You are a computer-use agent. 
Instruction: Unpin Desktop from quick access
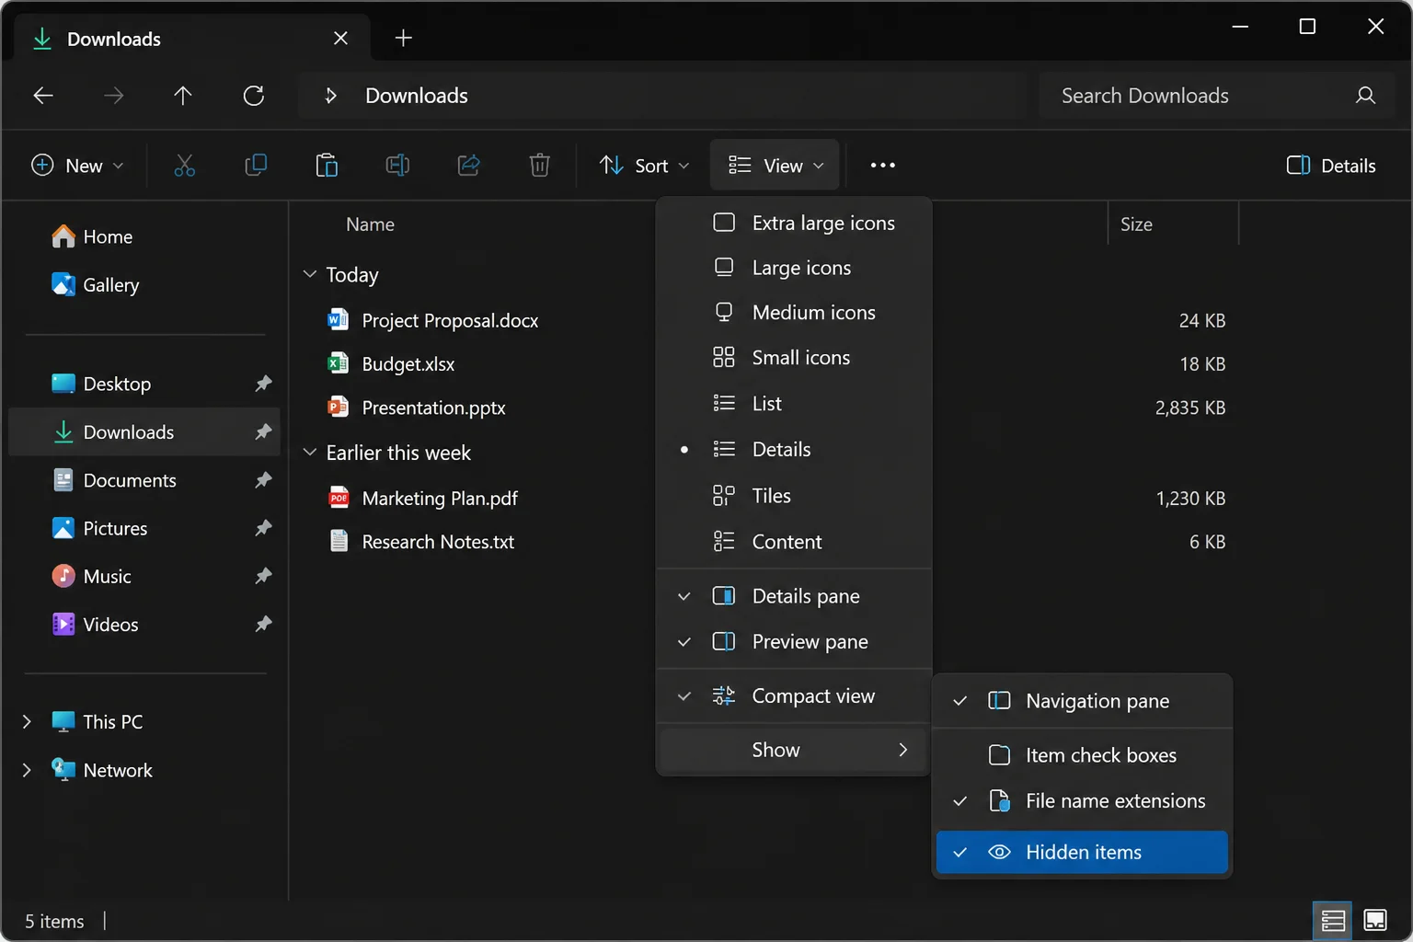click(x=263, y=384)
